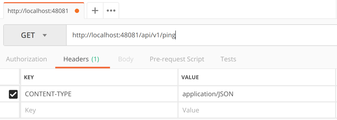Switch to the Body tab
The height and width of the screenshot is (120, 337).
[126, 59]
